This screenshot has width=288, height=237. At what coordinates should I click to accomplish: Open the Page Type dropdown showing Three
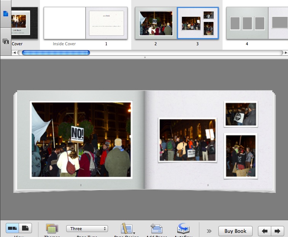pos(87,229)
